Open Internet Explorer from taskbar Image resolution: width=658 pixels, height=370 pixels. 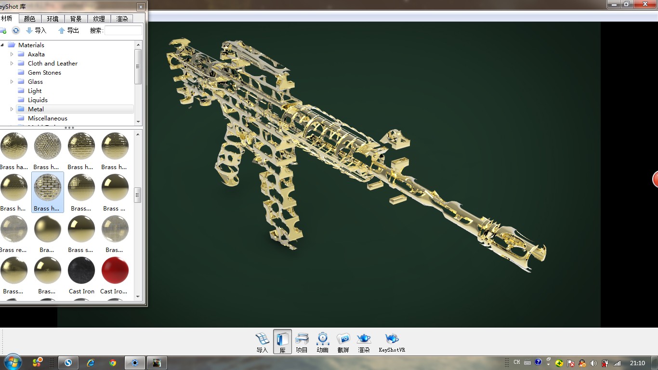tap(90, 363)
